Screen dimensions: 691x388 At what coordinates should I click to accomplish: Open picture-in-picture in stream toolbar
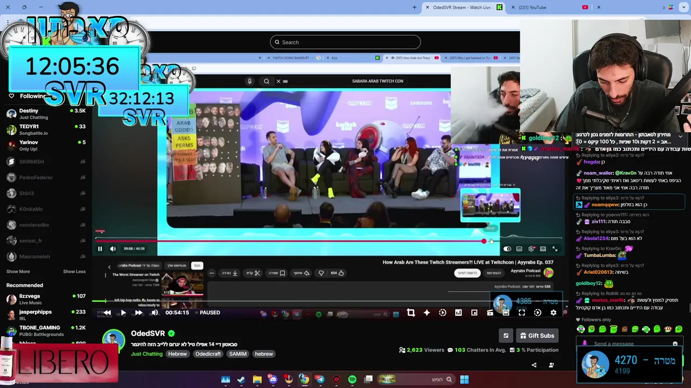click(x=474, y=313)
